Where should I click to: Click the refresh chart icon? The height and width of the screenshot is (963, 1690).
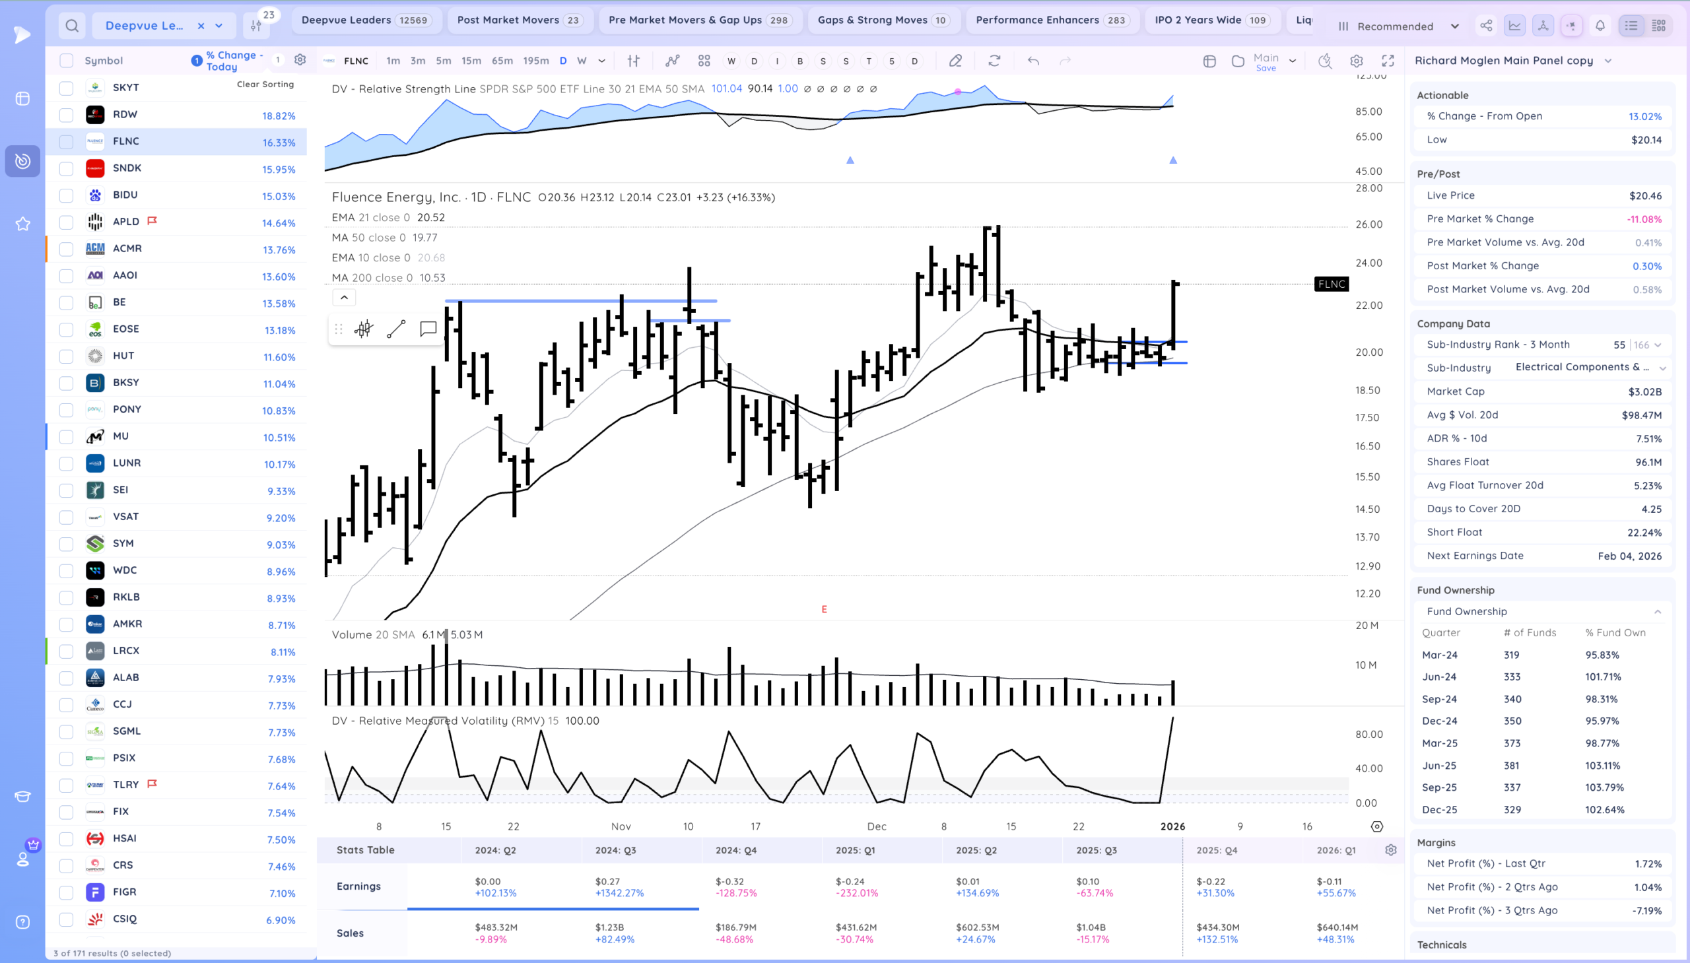tap(994, 61)
